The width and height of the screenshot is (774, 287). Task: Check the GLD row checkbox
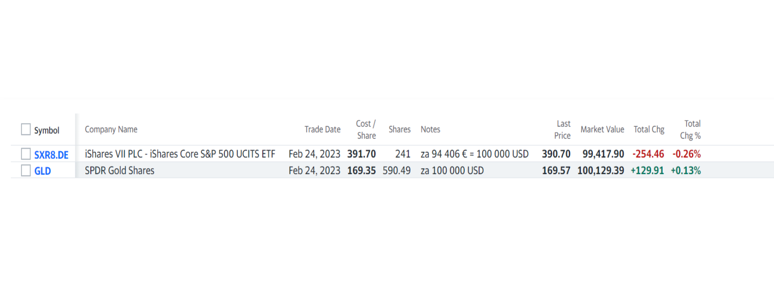tap(26, 171)
